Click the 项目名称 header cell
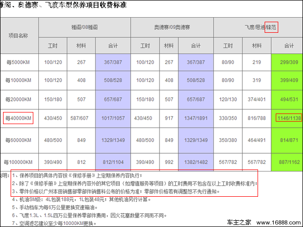Image resolution: width=303 pixels, height=227 pixels. 19,36
